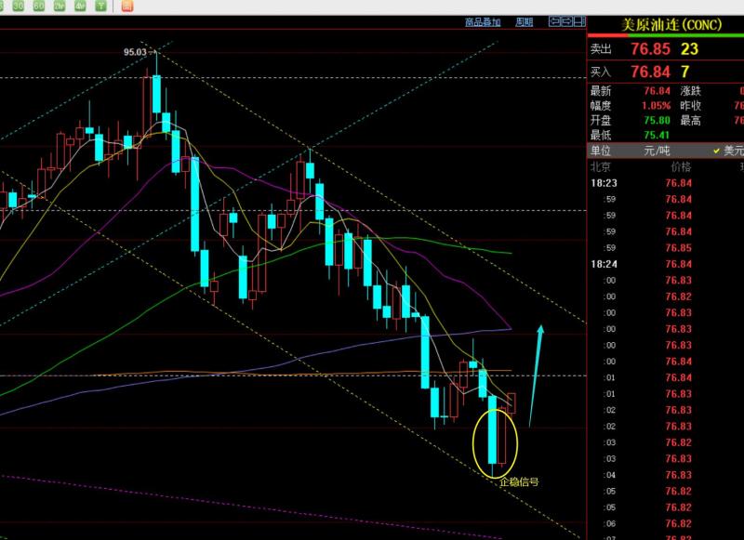
Task: Open the 周期 period dropdown link
Action: 525,21
